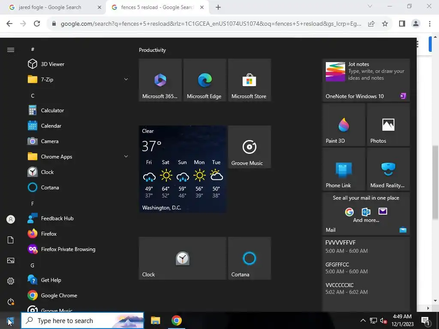This screenshot has width=439, height=329.
Task: Open the calendar event FVVVVFFVF
Action: pos(346,246)
